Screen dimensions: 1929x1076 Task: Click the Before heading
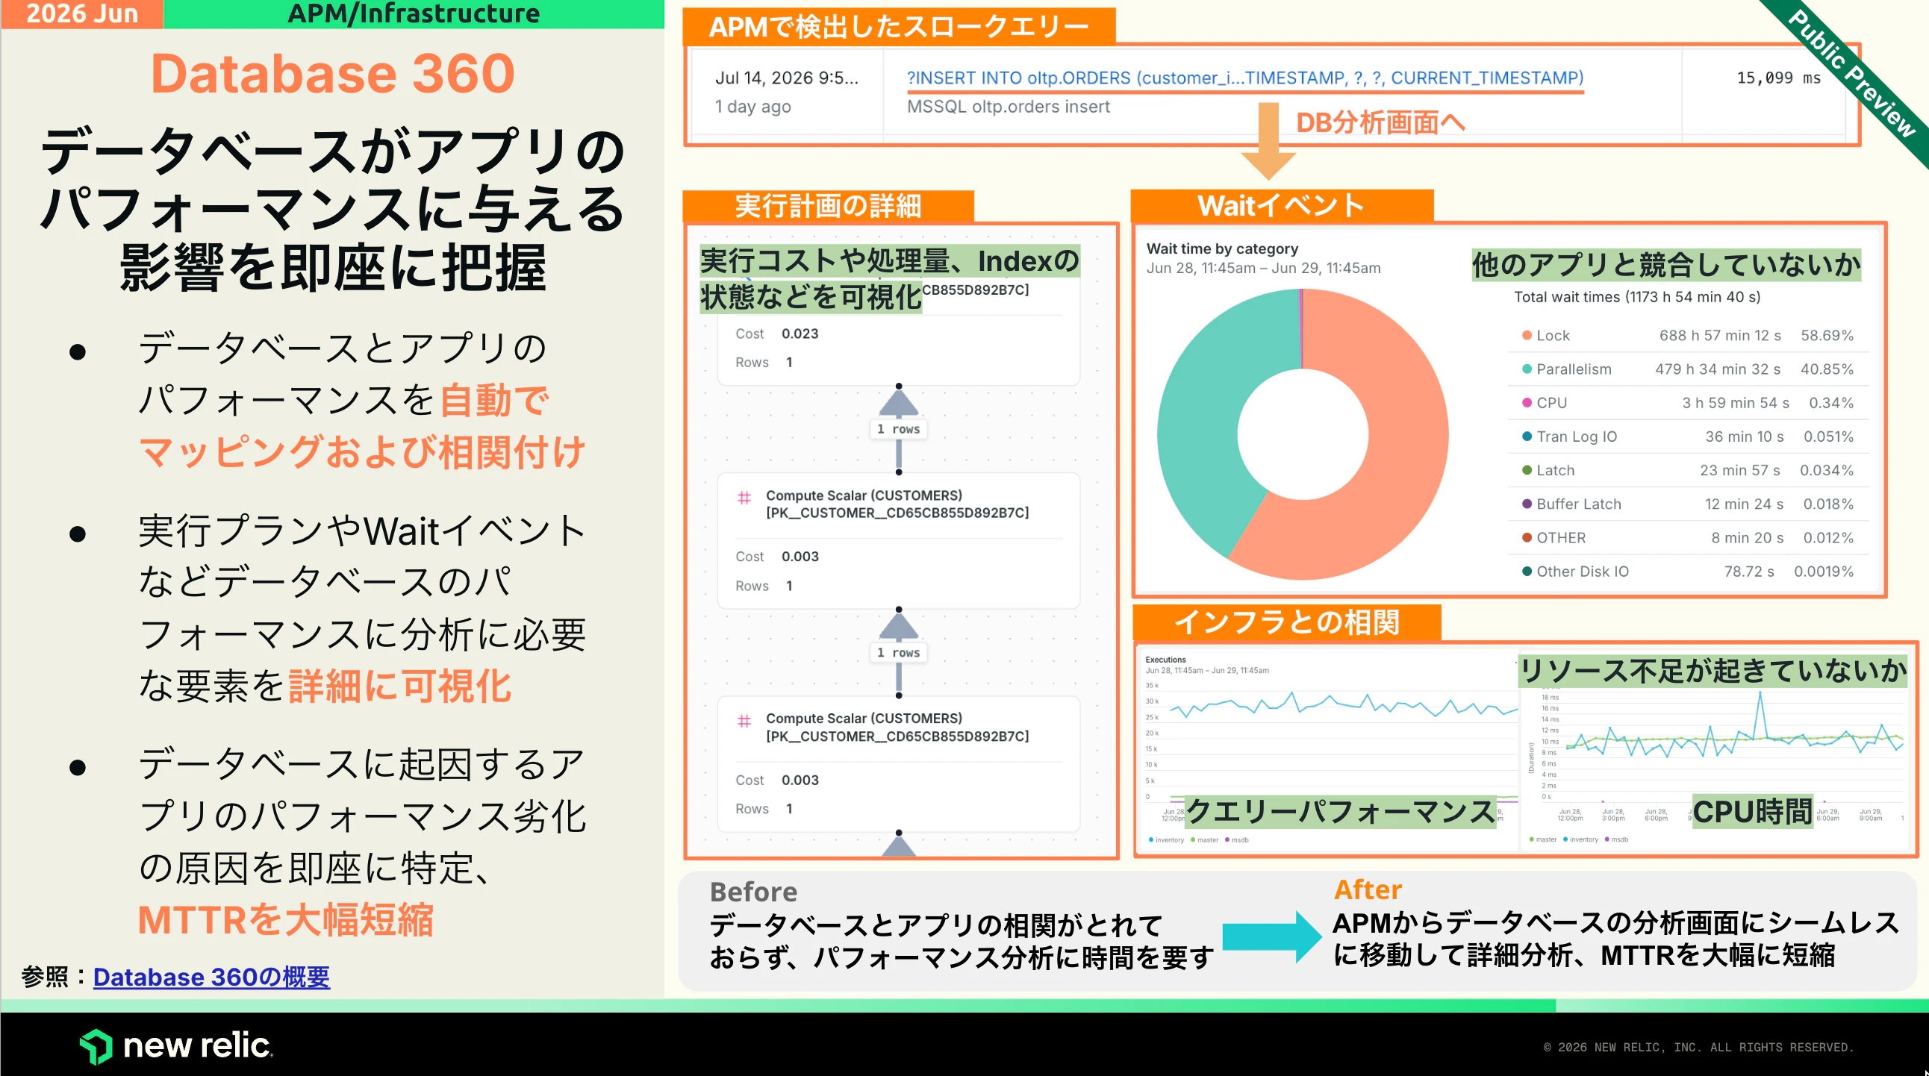pyautogui.click(x=753, y=891)
